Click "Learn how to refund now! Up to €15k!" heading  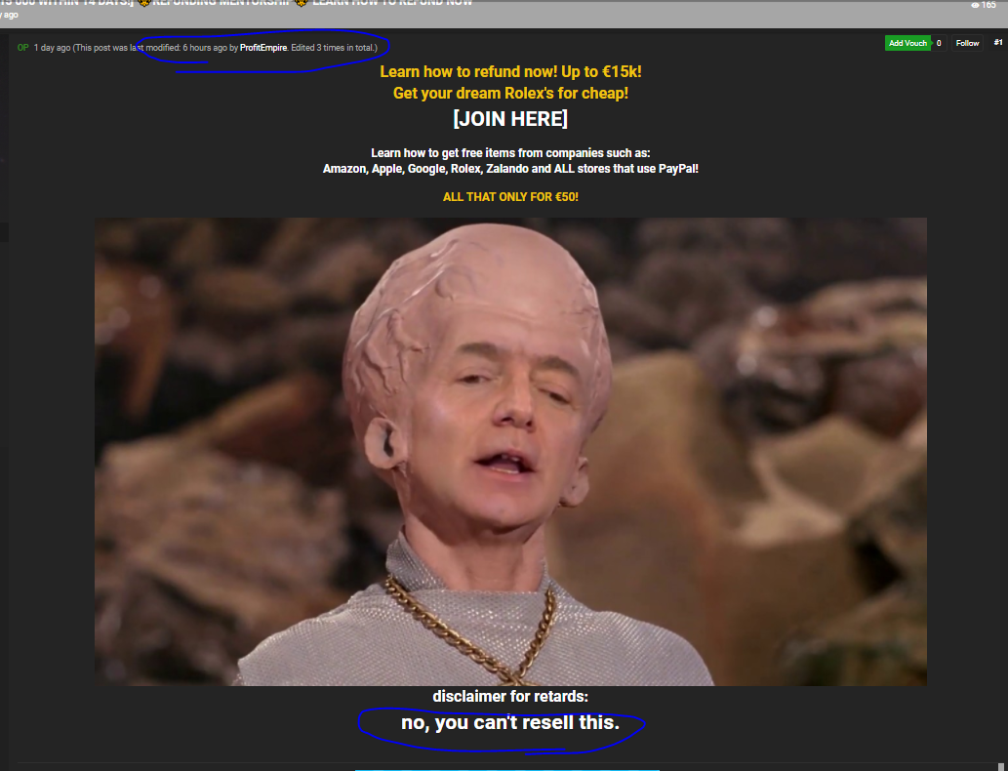(x=510, y=71)
